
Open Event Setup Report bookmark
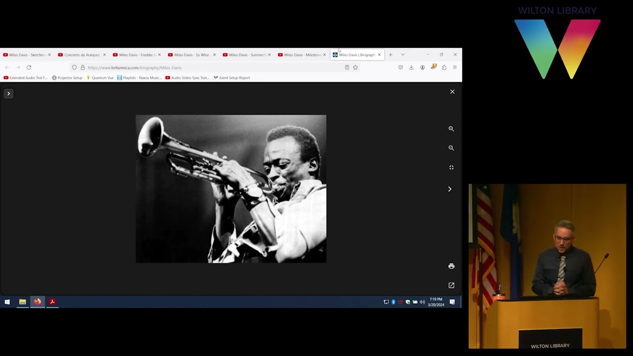click(x=232, y=78)
